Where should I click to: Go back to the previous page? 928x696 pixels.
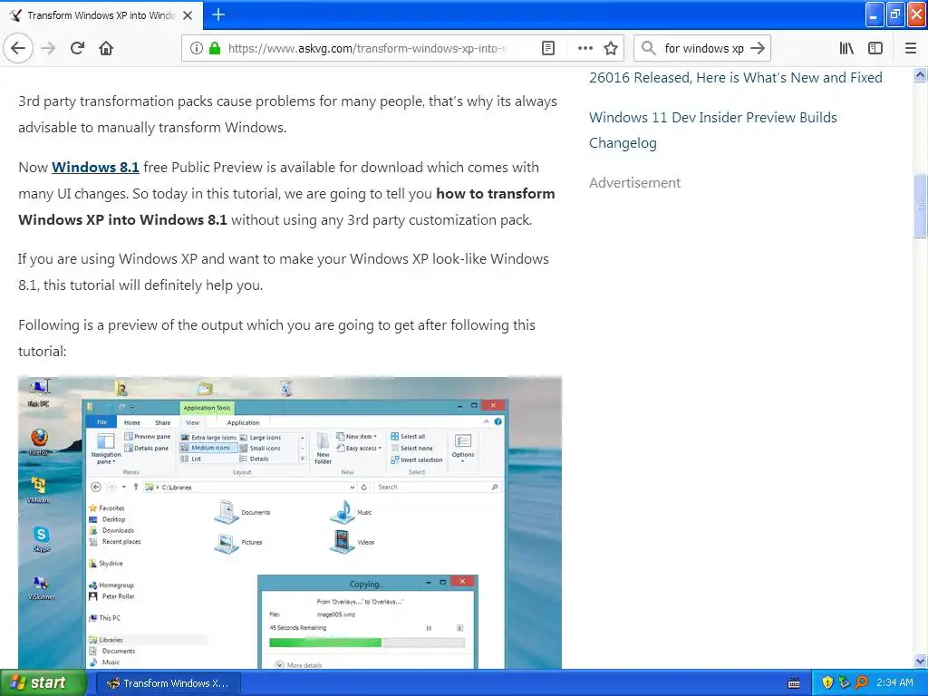click(x=18, y=48)
